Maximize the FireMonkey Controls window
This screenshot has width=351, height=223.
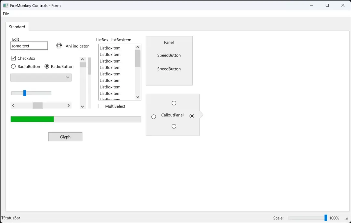[327, 6]
